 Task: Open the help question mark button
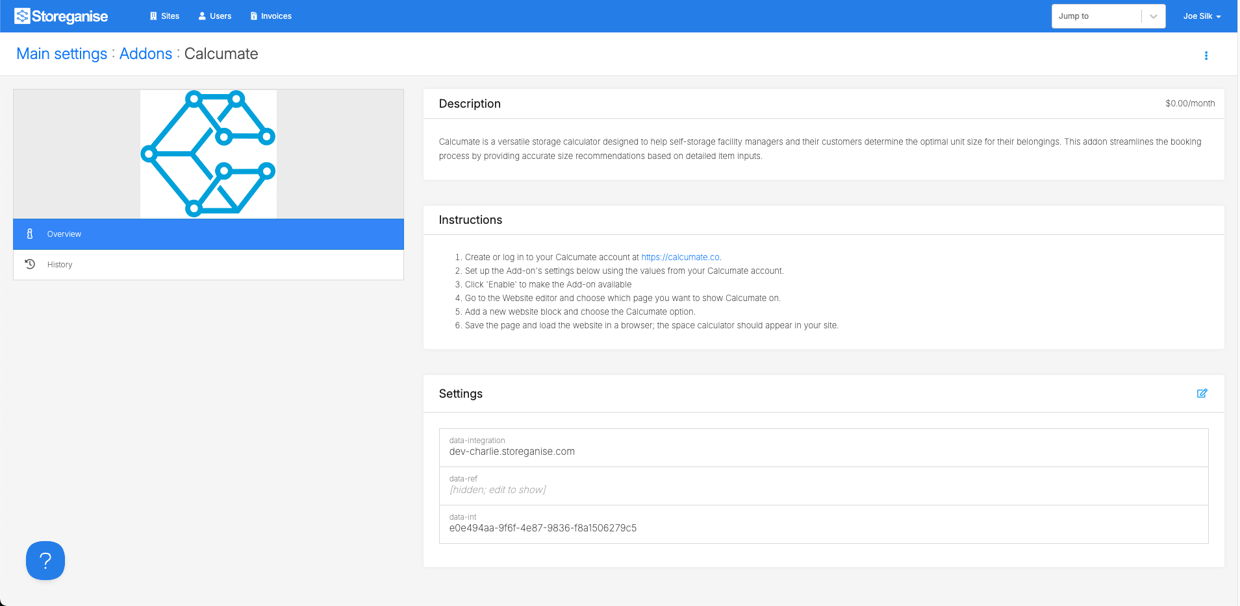[45, 561]
